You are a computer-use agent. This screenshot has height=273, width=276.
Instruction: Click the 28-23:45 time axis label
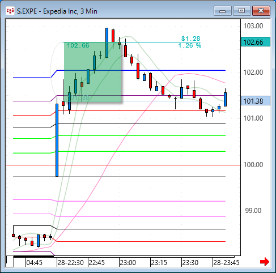coord(226,263)
